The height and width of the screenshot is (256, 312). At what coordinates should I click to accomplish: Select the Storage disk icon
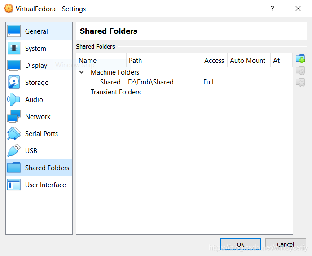click(14, 82)
